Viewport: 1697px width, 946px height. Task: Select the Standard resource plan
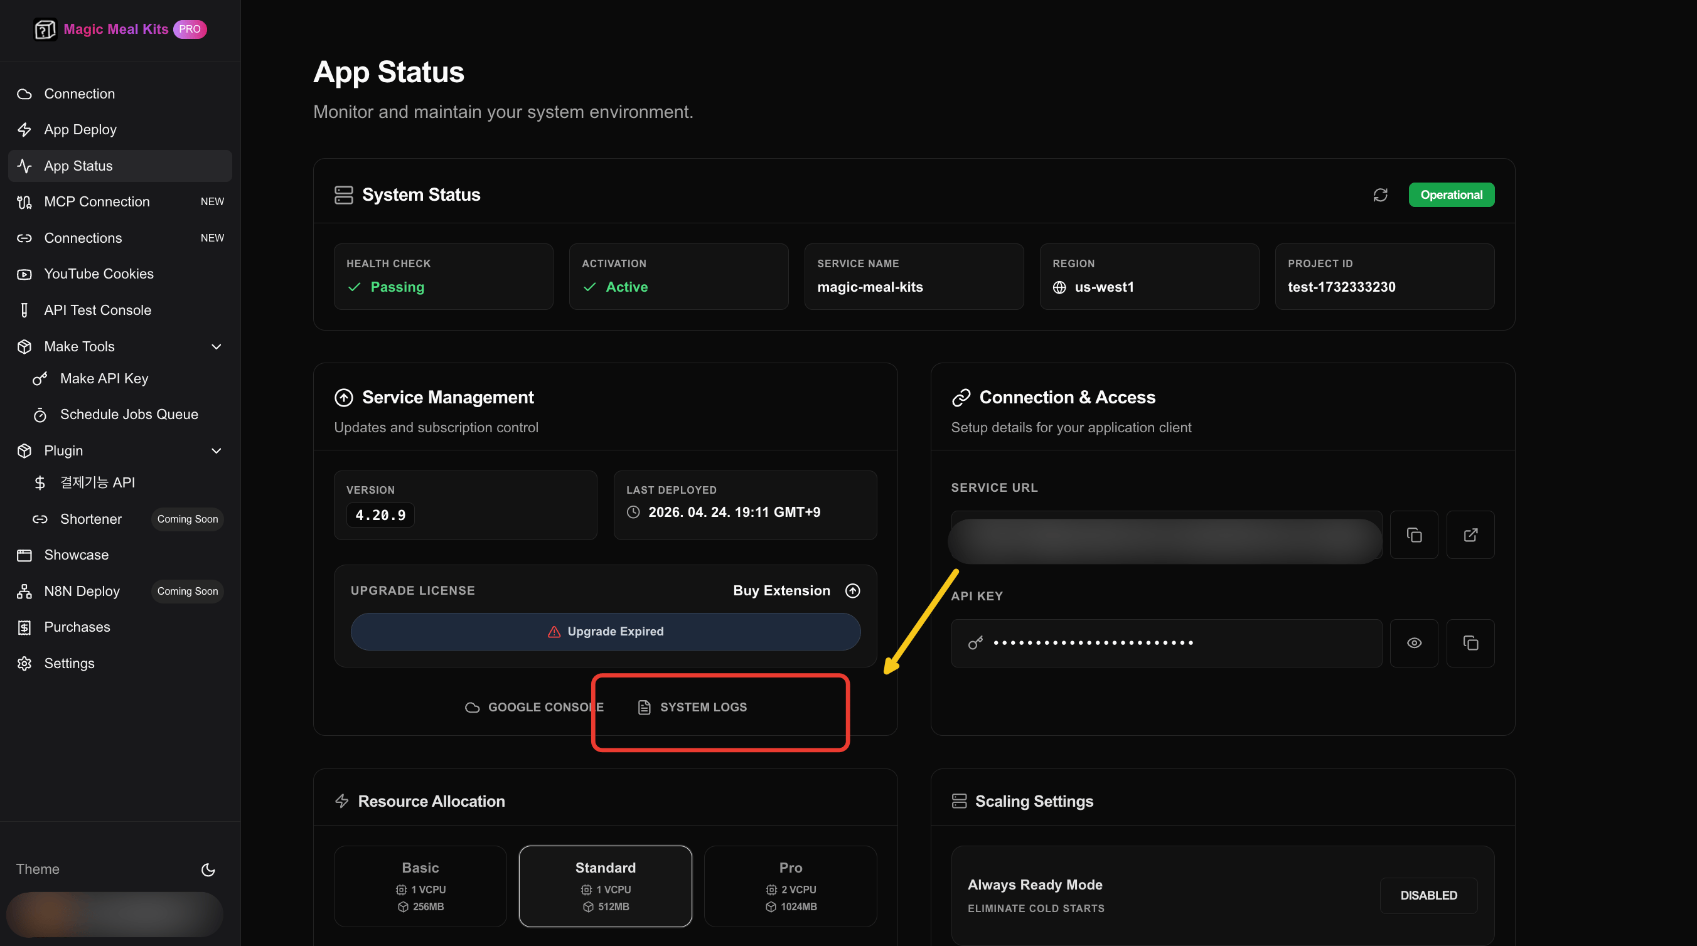pyautogui.click(x=606, y=886)
